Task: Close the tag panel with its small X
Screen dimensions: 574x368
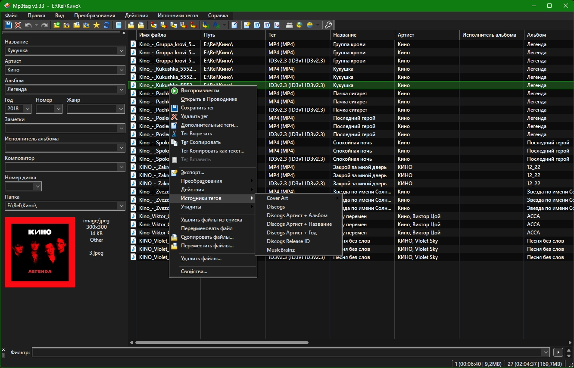Action: (x=123, y=33)
